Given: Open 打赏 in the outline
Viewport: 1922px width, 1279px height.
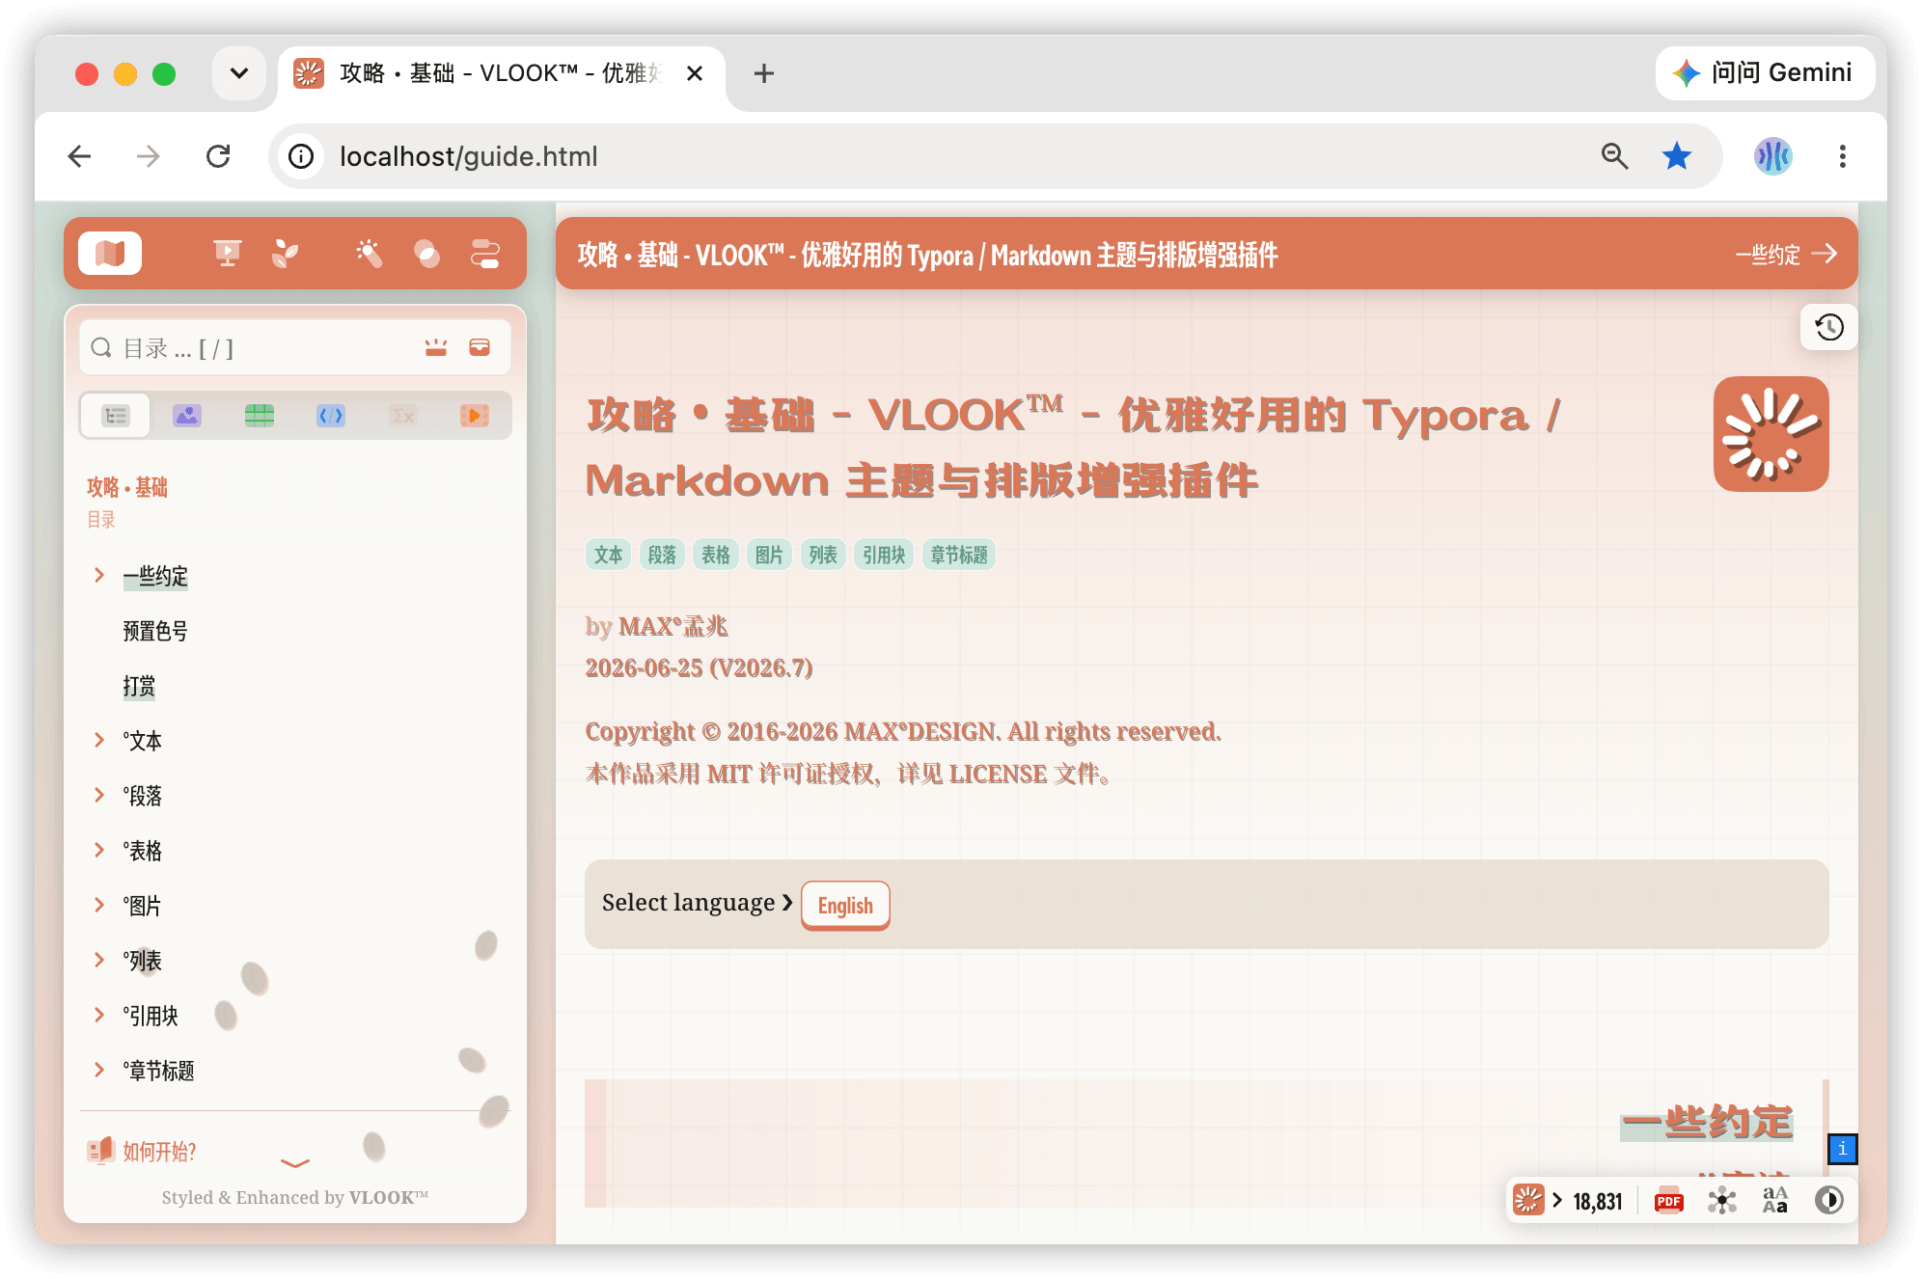Looking at the screenshot, I should click(139, 686).
